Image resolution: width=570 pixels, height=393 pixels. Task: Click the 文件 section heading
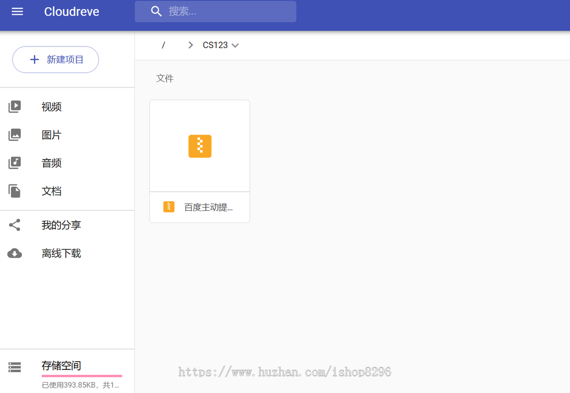[165, 78]
